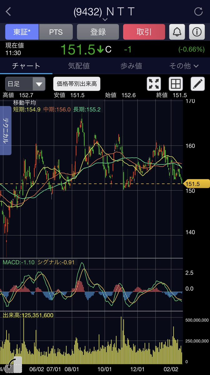The image size is (210, 375).
Task: Tap the red 取引 button
Action: pos(144,32)
